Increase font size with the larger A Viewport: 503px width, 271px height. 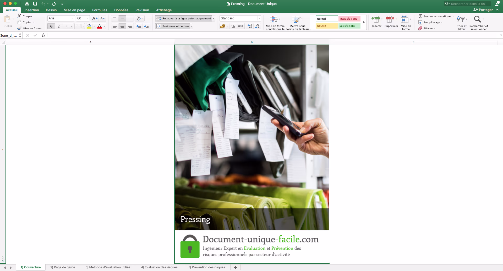pos(95,18)
